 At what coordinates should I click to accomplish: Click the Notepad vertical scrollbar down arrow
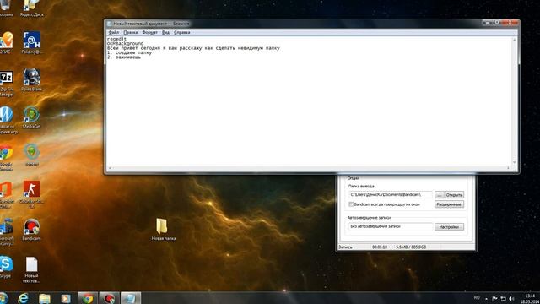click(514, 162)
